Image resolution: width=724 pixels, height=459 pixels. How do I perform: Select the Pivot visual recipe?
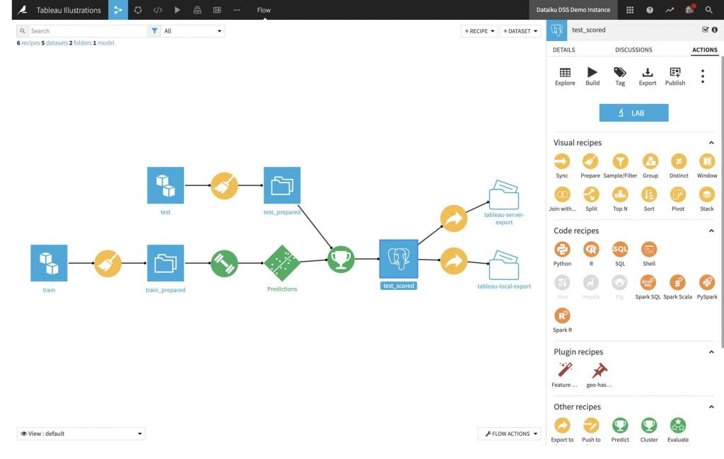[x=678, y=195]
